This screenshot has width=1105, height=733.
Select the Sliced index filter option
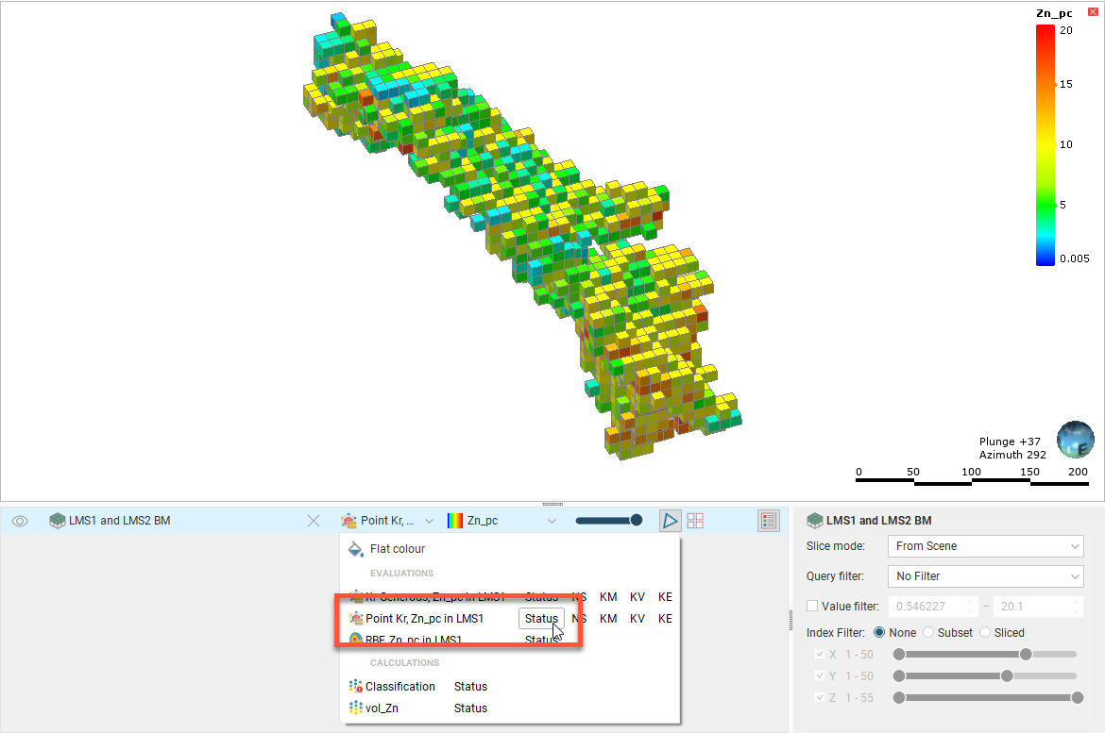pyautogui.click(x=985, y=633)
